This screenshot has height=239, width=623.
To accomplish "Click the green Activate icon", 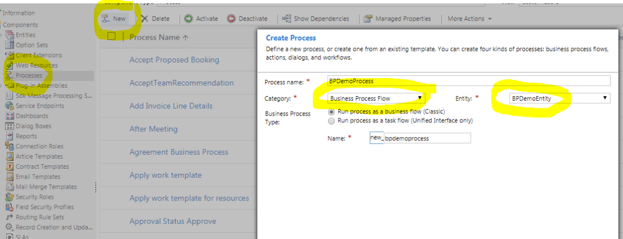I will tap(189, 19).
